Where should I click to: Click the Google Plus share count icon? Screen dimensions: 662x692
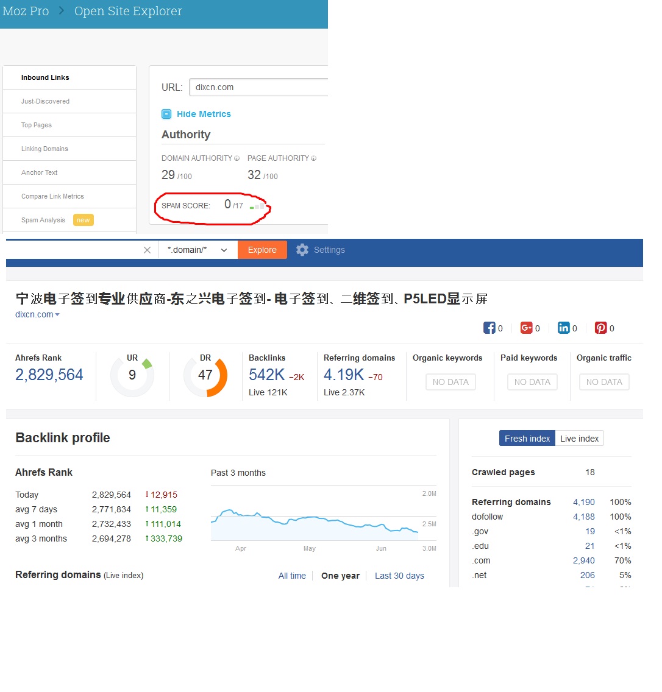coord(526,328)
